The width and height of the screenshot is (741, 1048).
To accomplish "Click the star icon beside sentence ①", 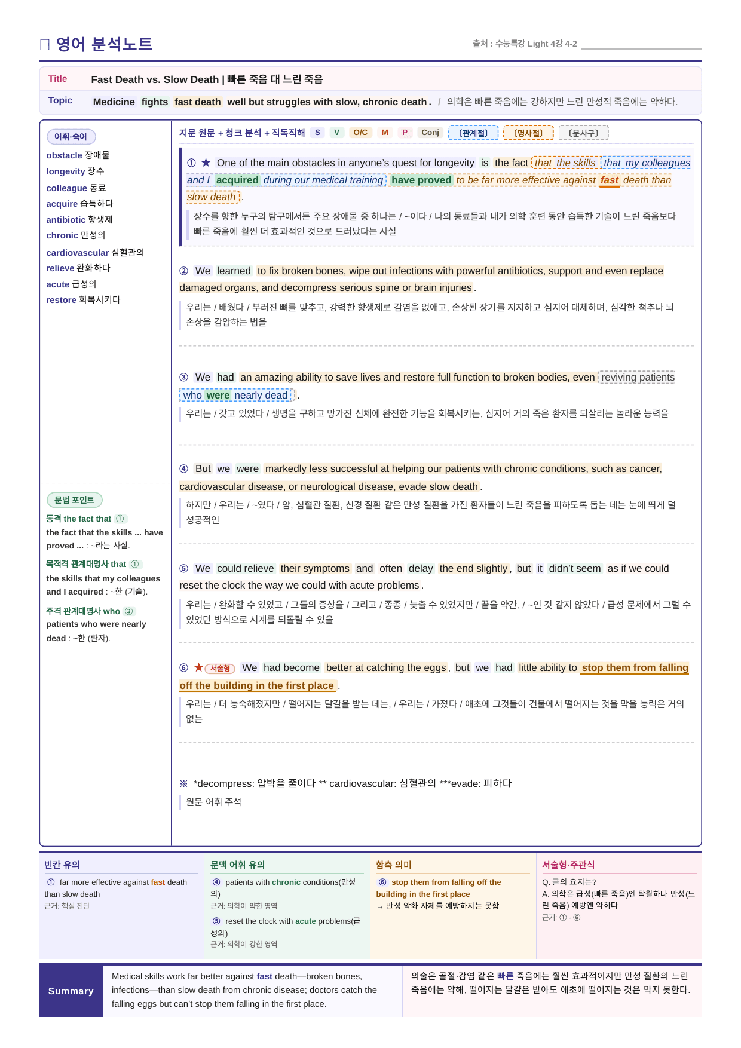I will [206, 163].
